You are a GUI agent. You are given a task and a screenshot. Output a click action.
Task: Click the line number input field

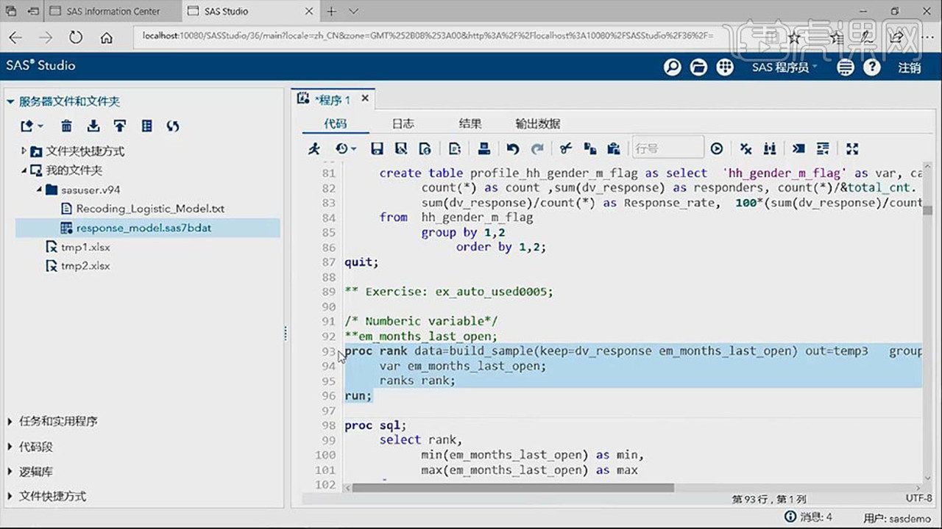[x=667, y=148]
